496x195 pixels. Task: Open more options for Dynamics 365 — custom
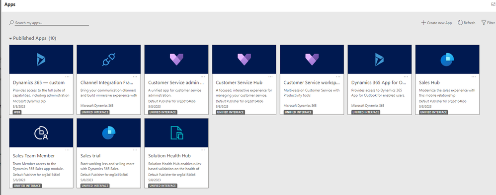(x=68, y=76)
